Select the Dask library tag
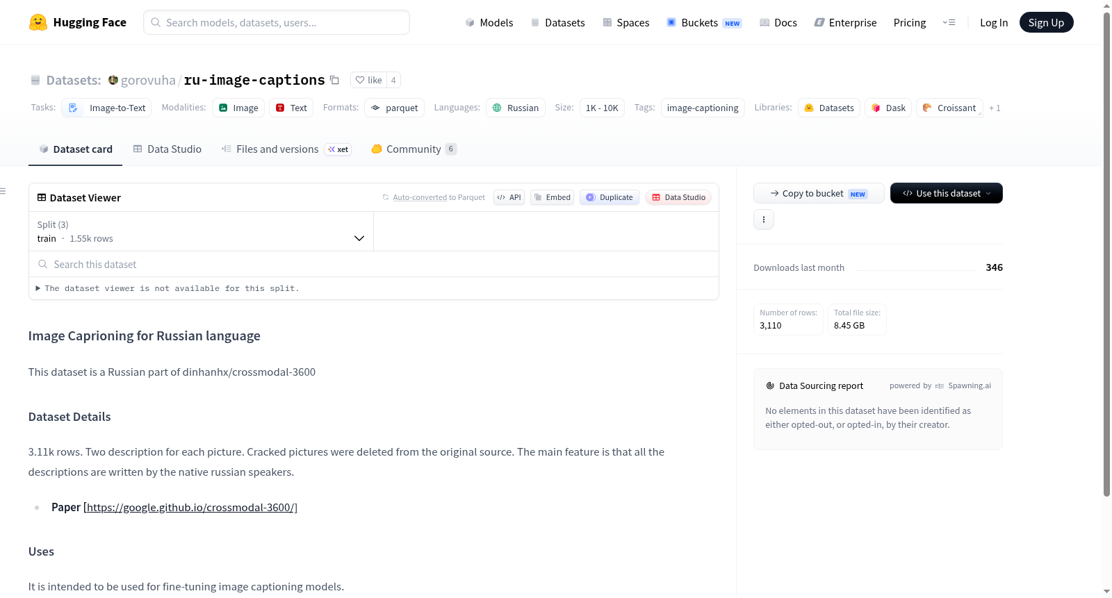 point(888,108)
